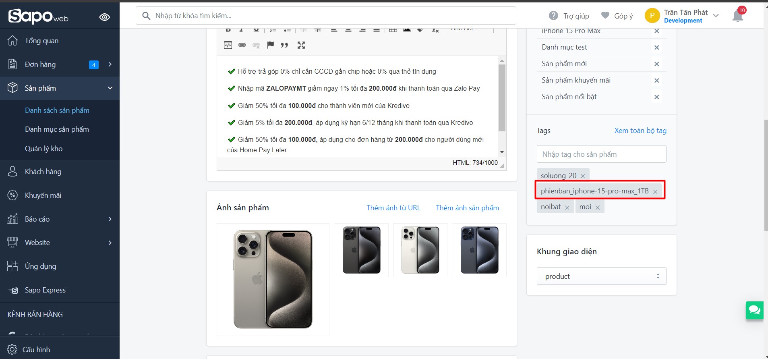This screenshot has width=768, height=359.
Task: Click the editor scrollbar down arrow
Action: [502, 152]
